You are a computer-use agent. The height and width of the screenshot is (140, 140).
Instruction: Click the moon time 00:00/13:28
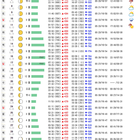116,89
